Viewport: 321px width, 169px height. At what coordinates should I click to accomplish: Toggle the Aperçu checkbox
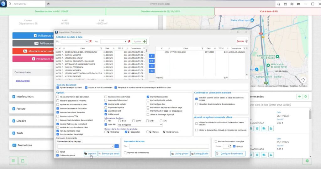(x=234, y=146)
